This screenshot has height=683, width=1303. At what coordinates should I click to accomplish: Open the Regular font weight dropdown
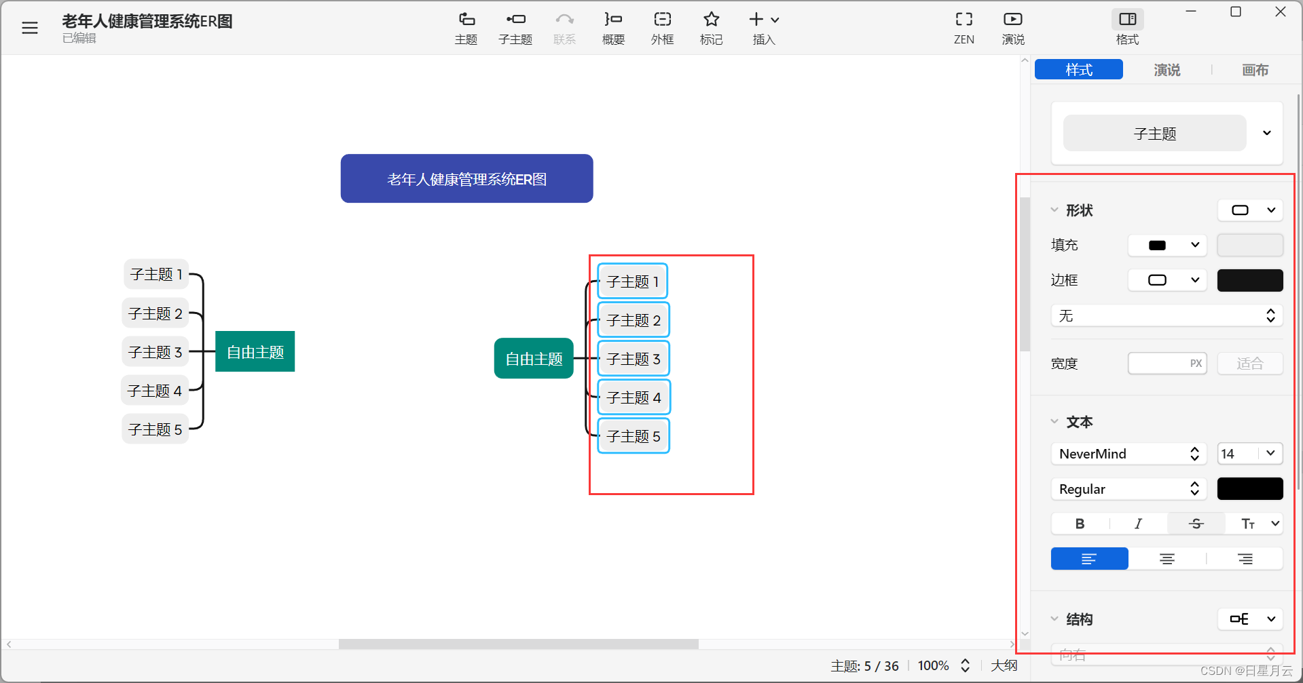(x=1128, y=489)
